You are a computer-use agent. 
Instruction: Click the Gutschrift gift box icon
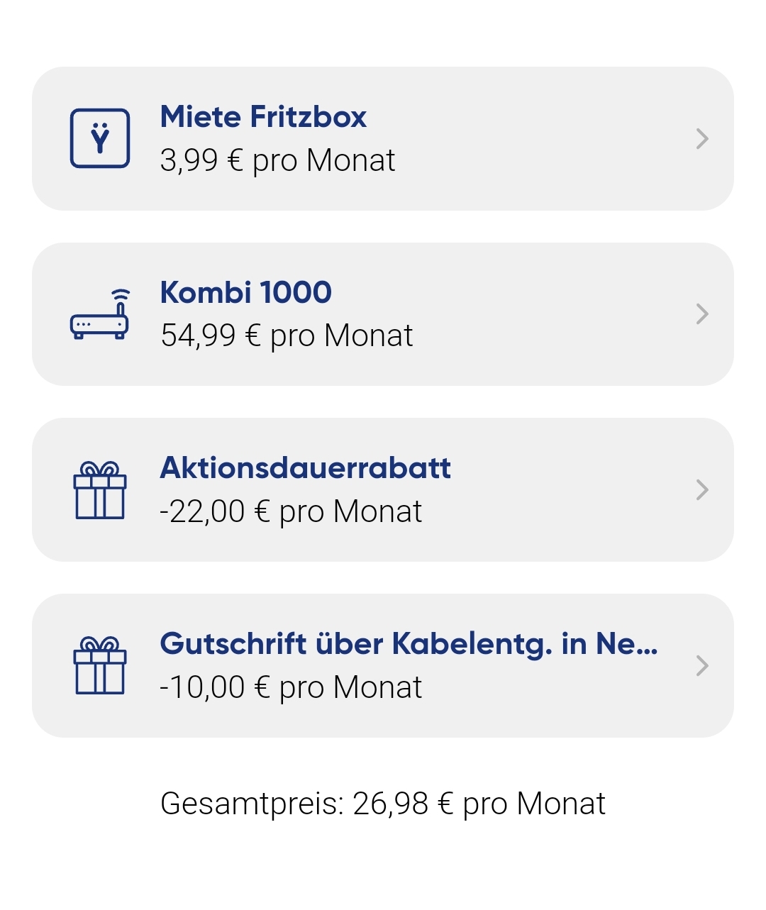coord(100,665)
